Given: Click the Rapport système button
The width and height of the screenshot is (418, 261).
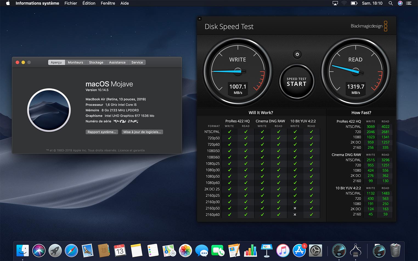Looking at the screenshot, I should (102, 132).
